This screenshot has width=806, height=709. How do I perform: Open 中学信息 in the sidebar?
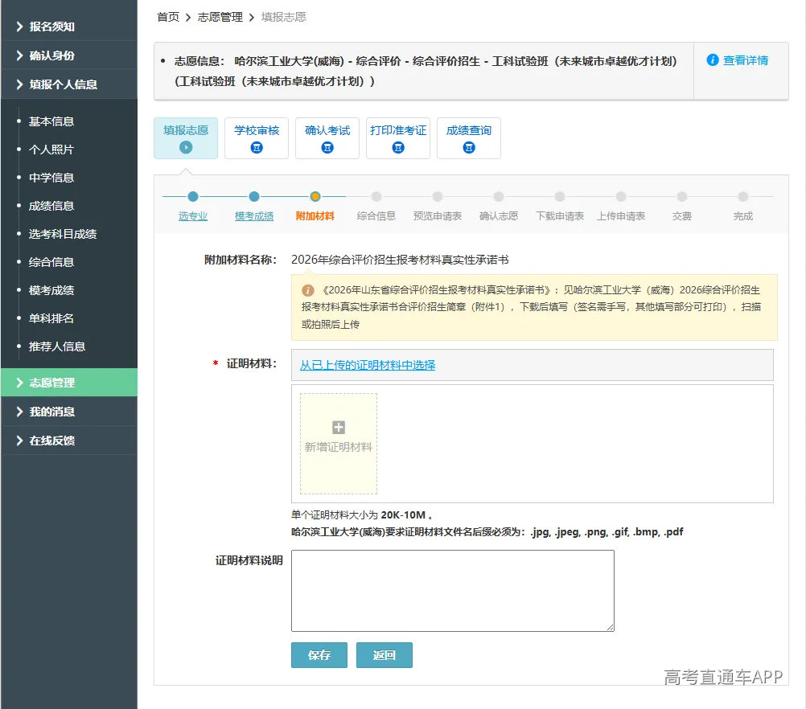(51, 178)
